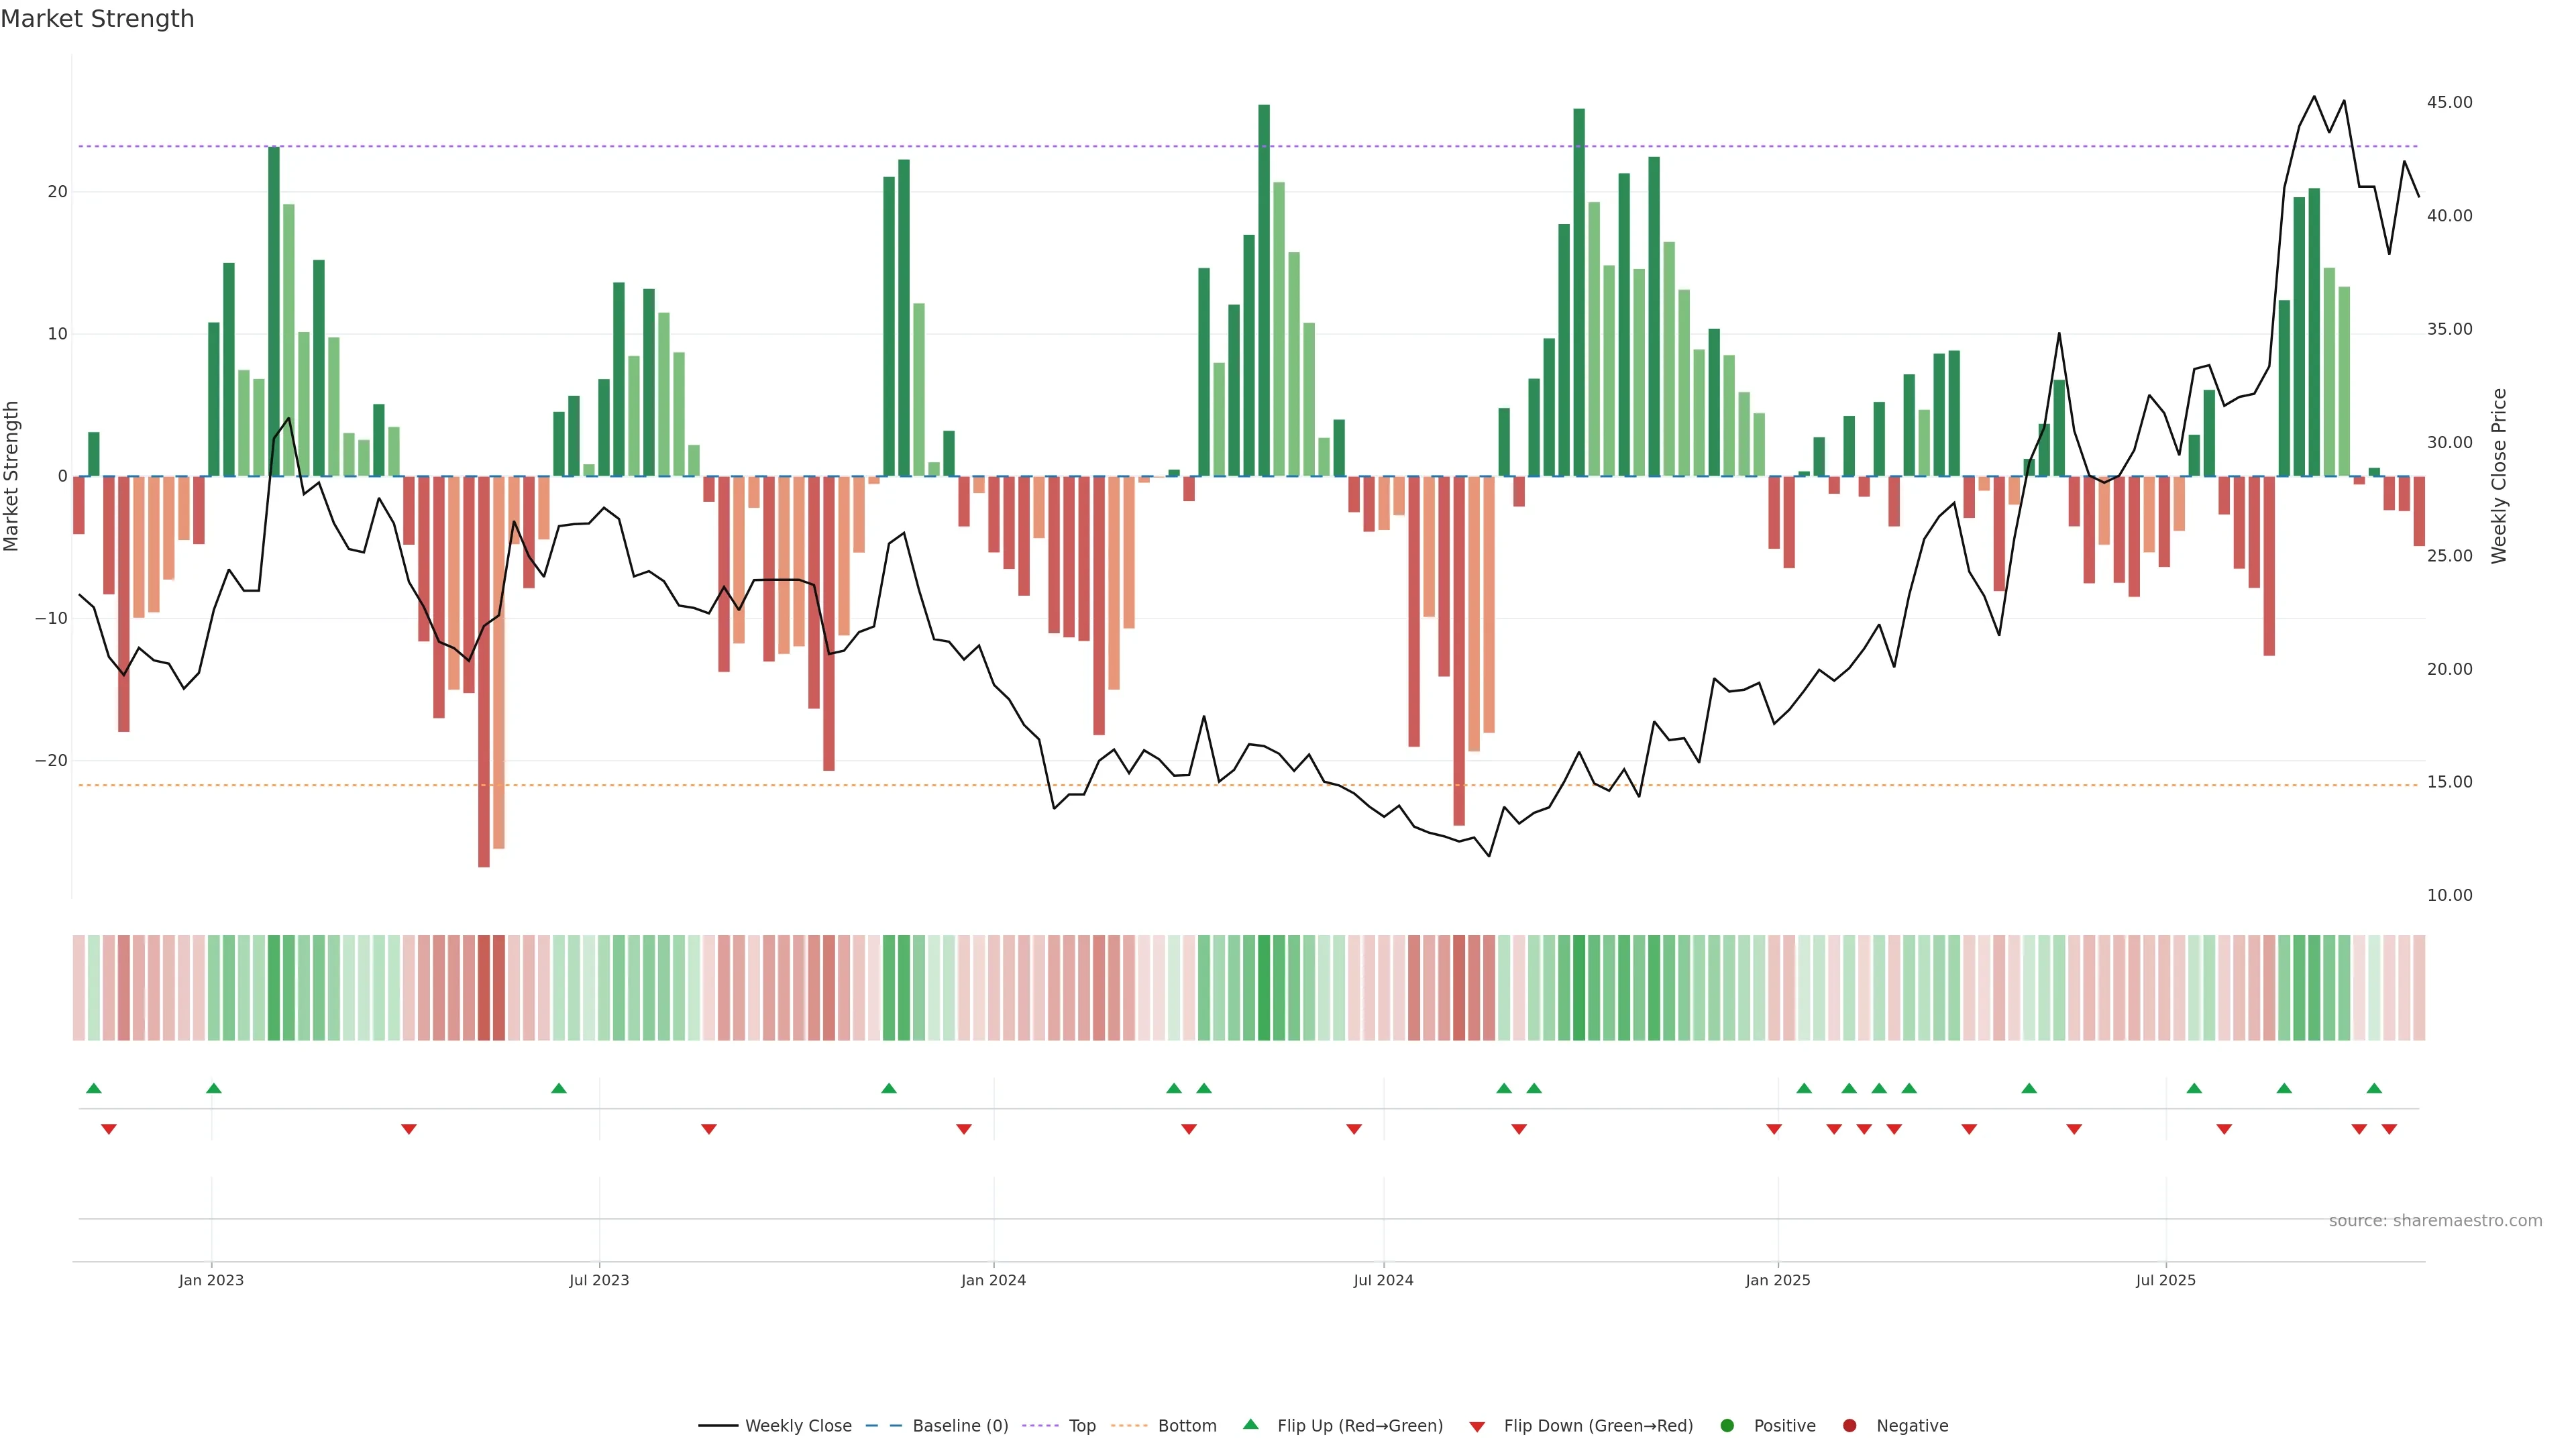Screen dimensions: 2576x1449
Task: Click the dark red Negative legend circle
Action: pyautogui.click(x=1849, y=1426)
